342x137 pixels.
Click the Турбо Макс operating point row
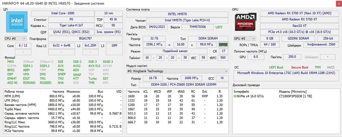(63, 109)
